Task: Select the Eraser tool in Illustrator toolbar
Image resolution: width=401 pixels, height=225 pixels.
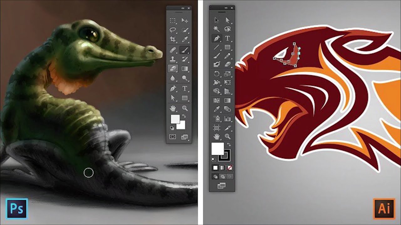Action: click(x=227, y=64)
